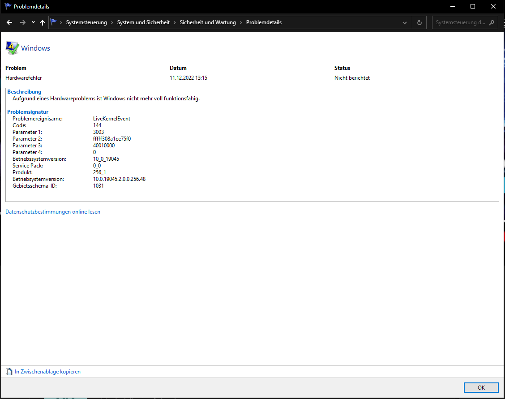Select date 11.12.2022 13:15
The width and height of the screenshot is (505, 399).
pyautogui.click(x=188, y=78)
